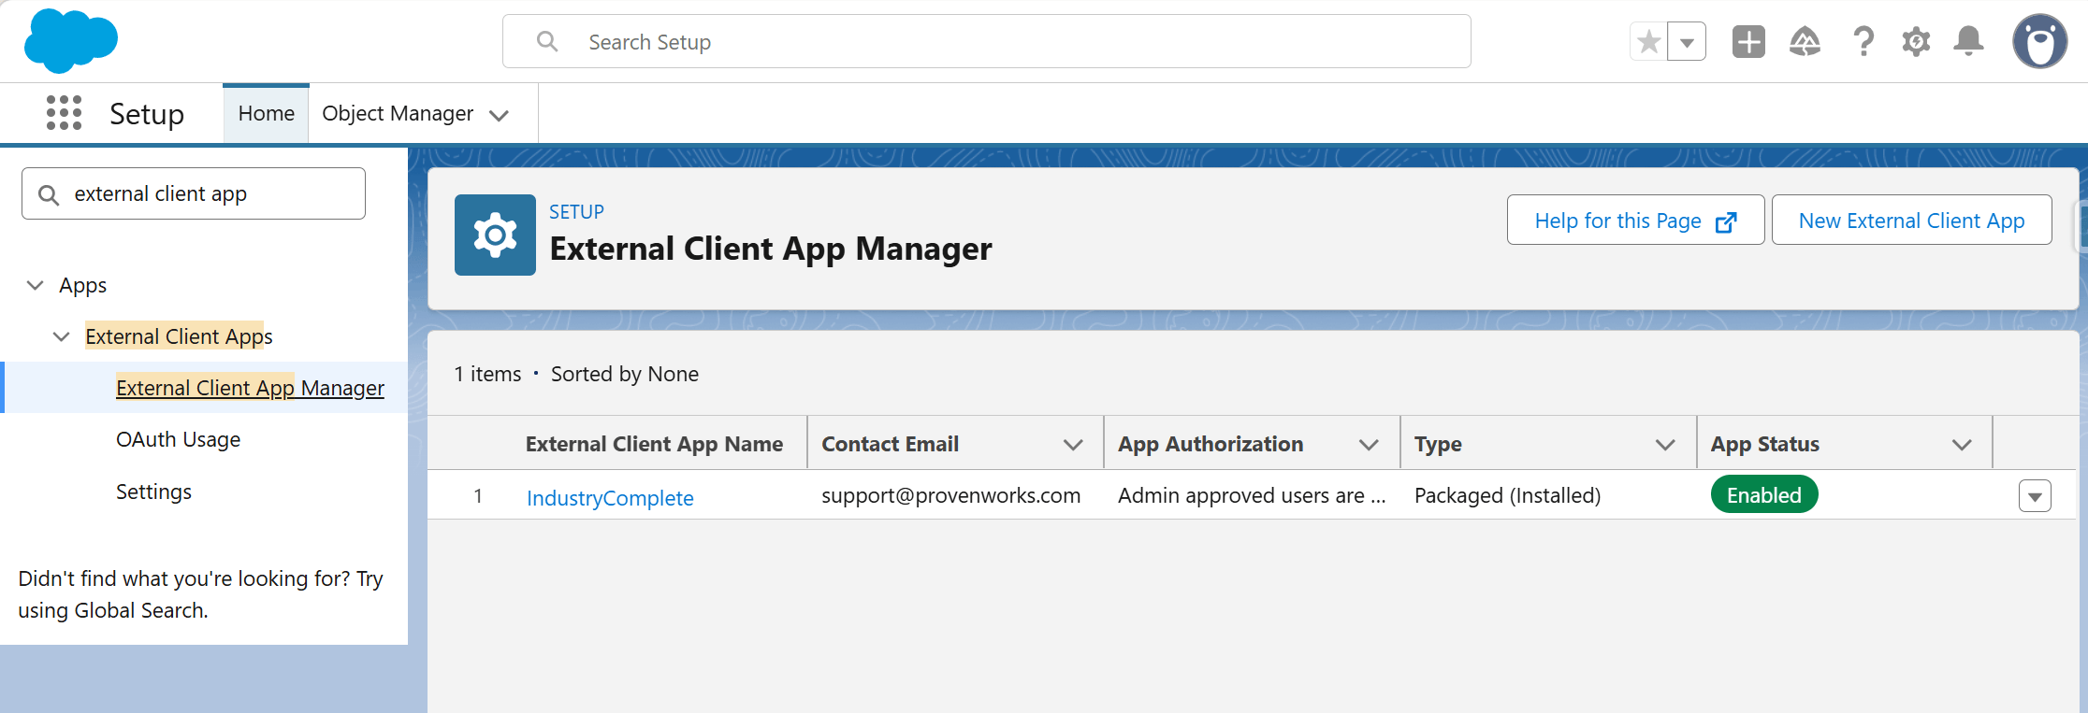Image resolution: width=2088 pixels, height=713 pixels.
Task: Click the Type column header
Action: coord(1438,444)
